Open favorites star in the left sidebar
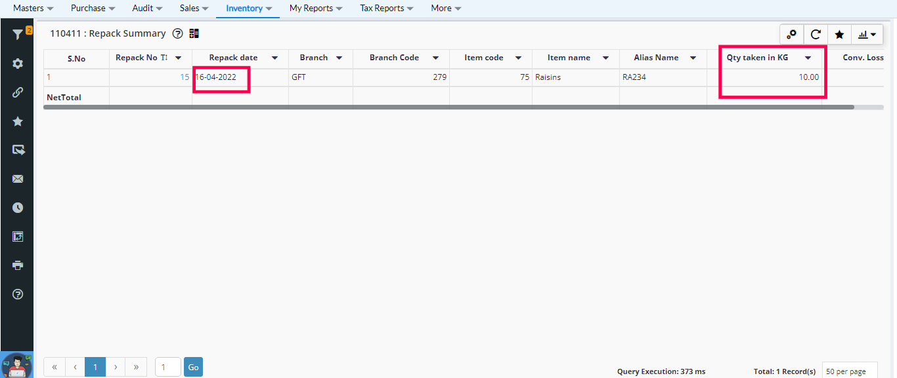Screen dimensions: 897x378 pyautogui.click(x=18, y=121)
